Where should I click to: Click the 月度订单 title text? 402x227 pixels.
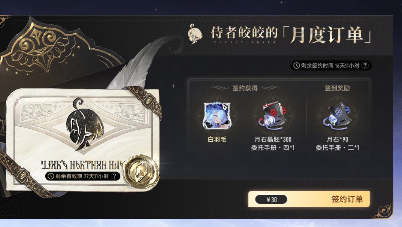pos(327,35)
